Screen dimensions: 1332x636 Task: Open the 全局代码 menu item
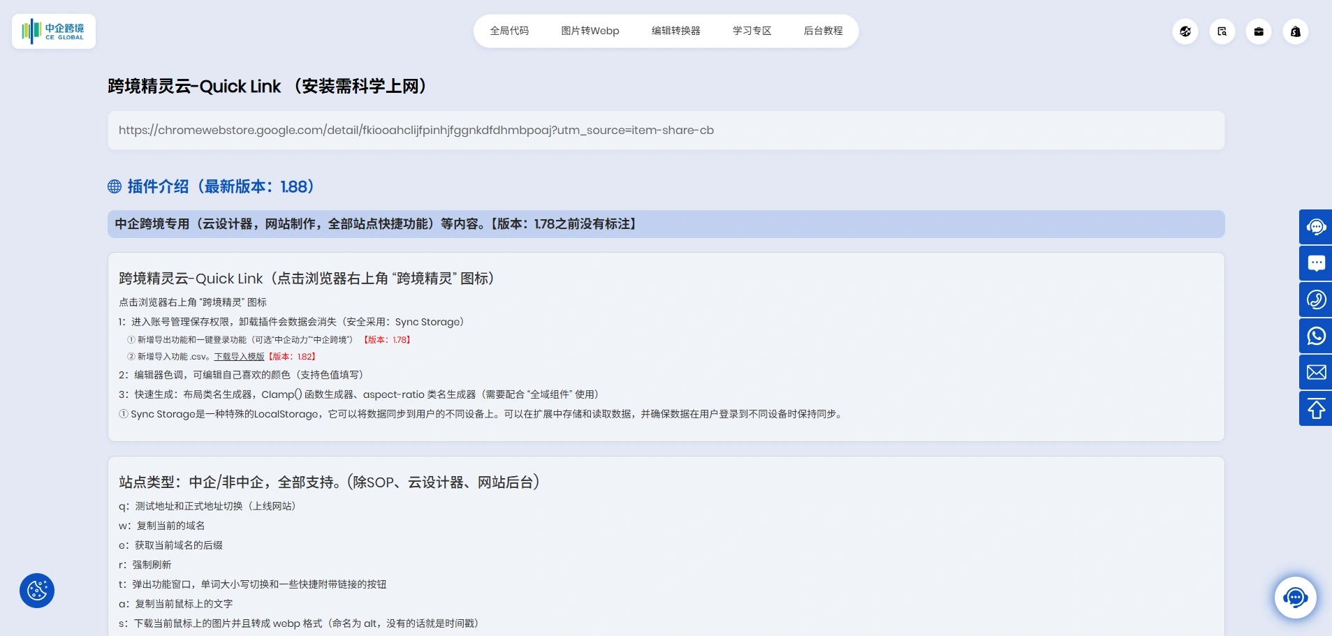509,31
